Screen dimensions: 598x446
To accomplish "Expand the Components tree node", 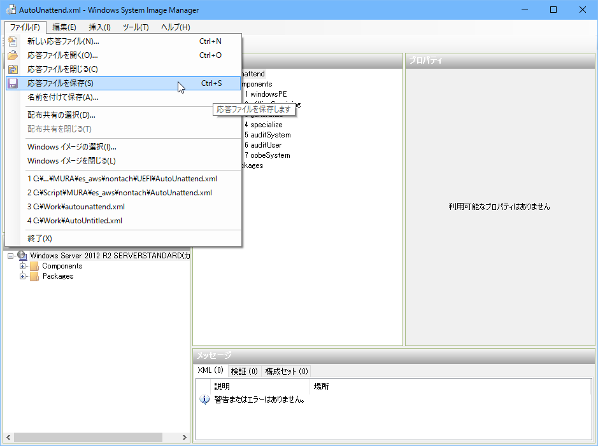I will 22,266.
